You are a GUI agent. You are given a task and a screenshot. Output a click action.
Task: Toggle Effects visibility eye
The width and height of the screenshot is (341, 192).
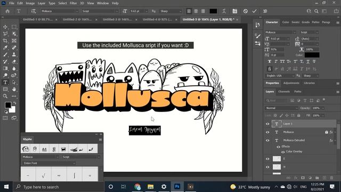coord(278,147)
